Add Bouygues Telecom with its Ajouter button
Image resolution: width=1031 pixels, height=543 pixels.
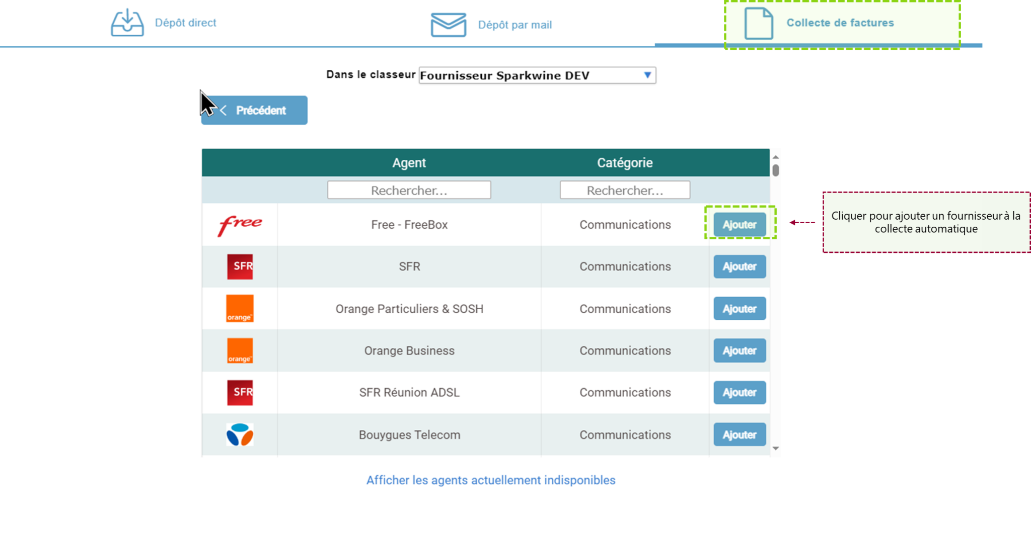pos(739,434)
